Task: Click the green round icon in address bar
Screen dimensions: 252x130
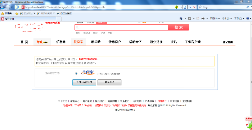Action: (x=176, y=7)
